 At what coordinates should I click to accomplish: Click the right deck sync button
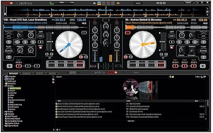(132, 65)
